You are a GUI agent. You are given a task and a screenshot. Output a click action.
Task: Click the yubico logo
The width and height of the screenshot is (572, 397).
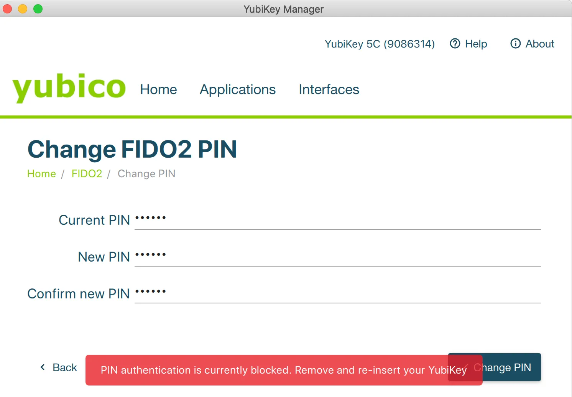point(69,87)
